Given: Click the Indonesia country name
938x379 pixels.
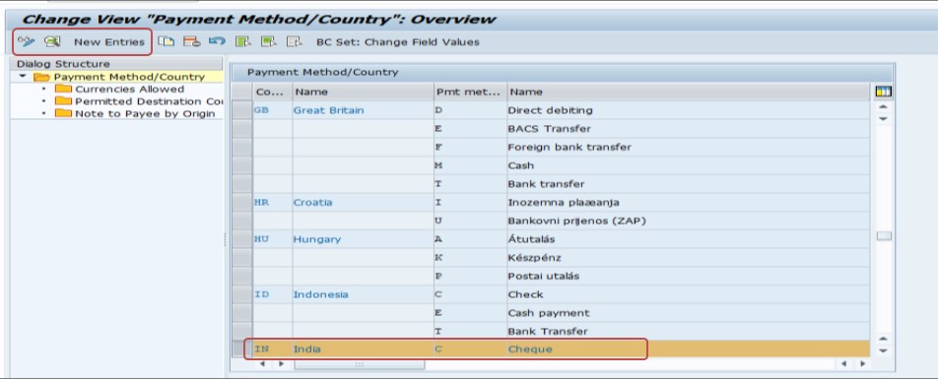Looking at the screenshot, I should (320, 294).
